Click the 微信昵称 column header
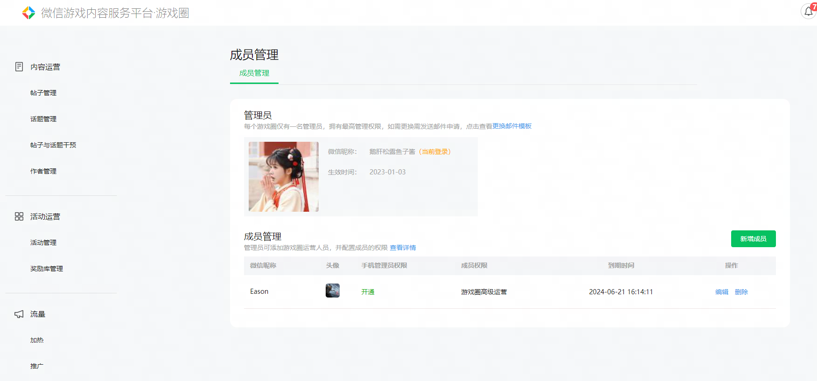817x381 pixels. coord(263,265)
